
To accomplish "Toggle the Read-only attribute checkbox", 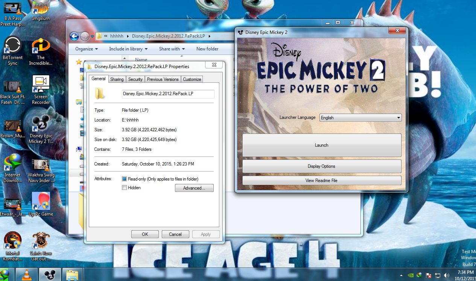I will point(125,179).
